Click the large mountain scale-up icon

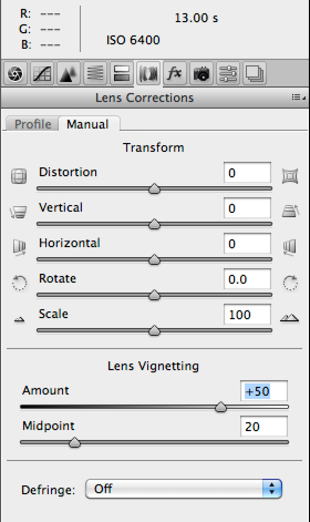[290, 318]
